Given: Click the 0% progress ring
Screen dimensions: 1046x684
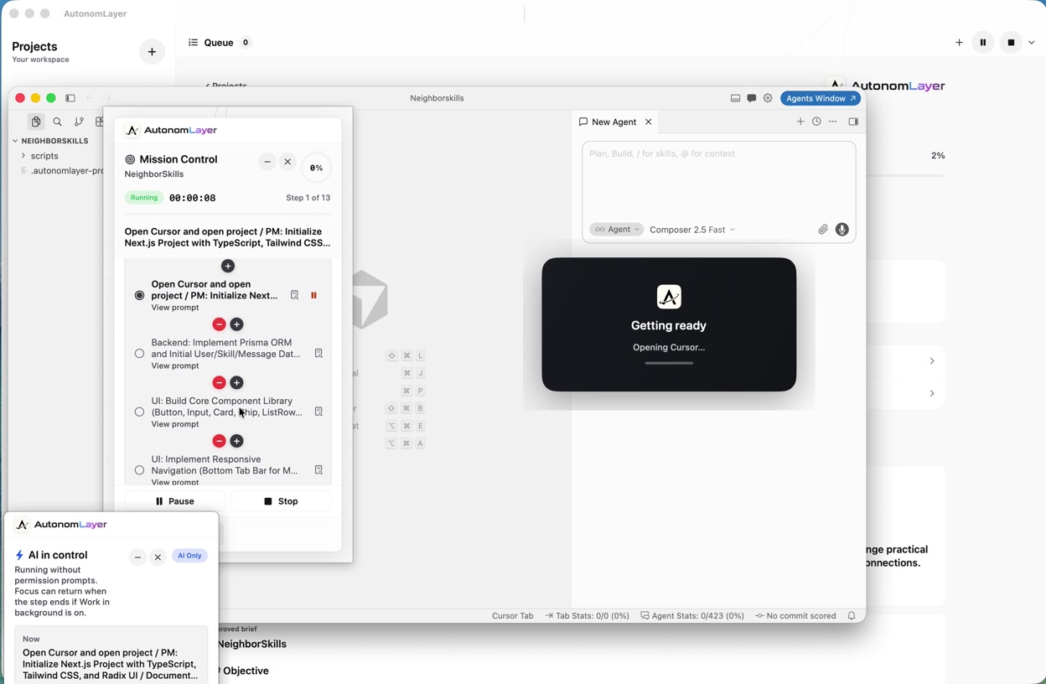Looking at the screenshot, I should point(316,168).
